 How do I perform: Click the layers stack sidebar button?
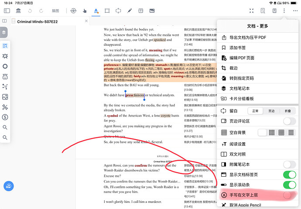(4, 32)
